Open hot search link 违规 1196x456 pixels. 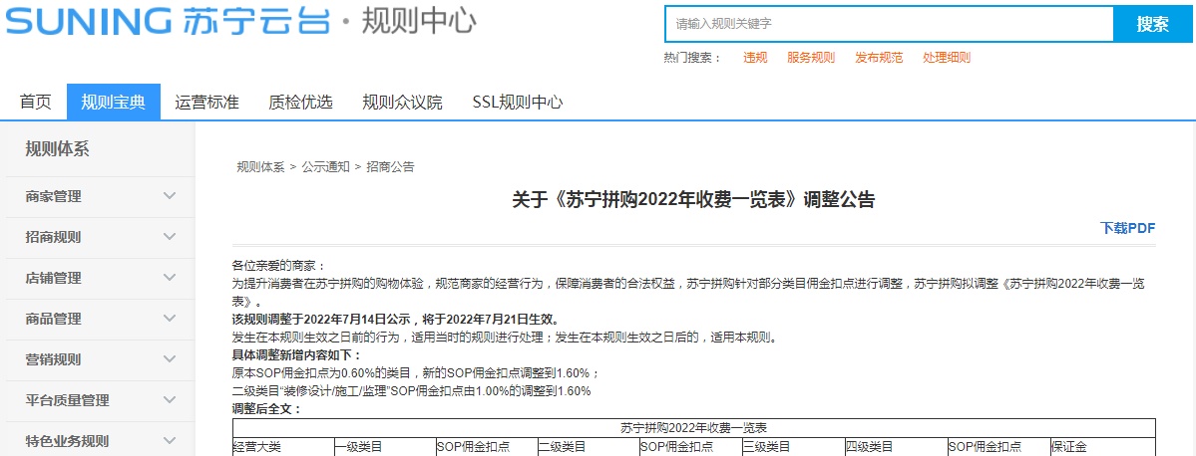point(755,58)
